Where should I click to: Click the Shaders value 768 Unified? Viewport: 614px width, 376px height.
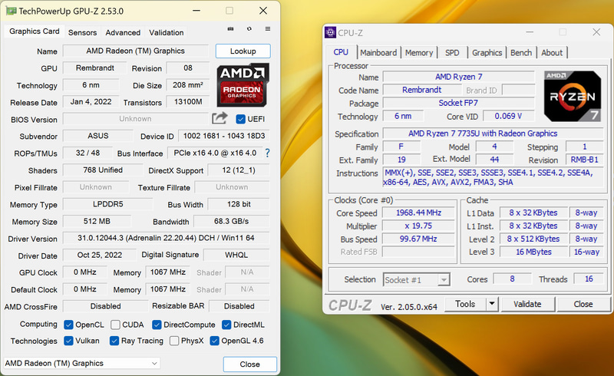click(x=103, y=170)
